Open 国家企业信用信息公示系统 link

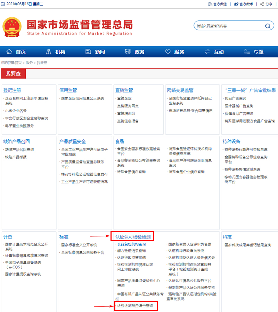[83, 98]
